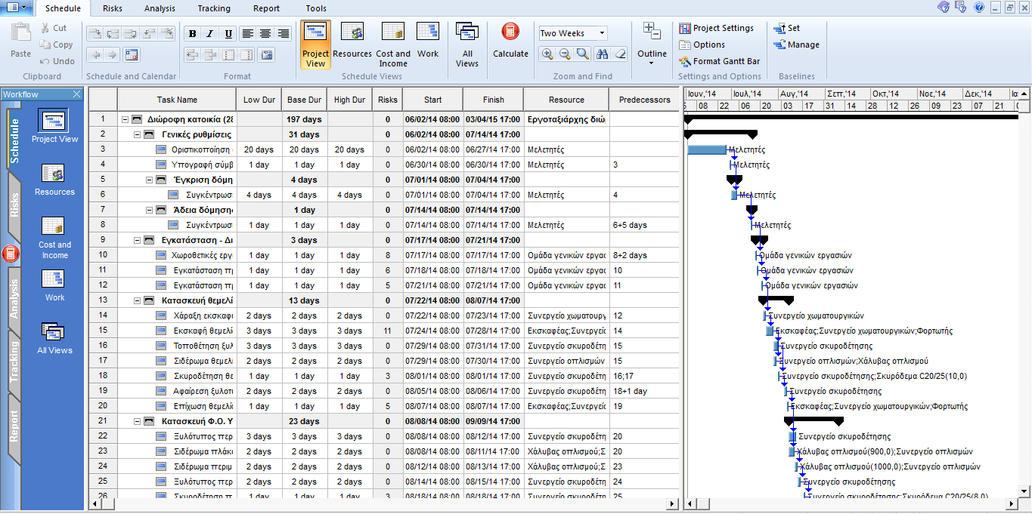
Task: Select Project View in Workflow panel
Action: (54, 126)
